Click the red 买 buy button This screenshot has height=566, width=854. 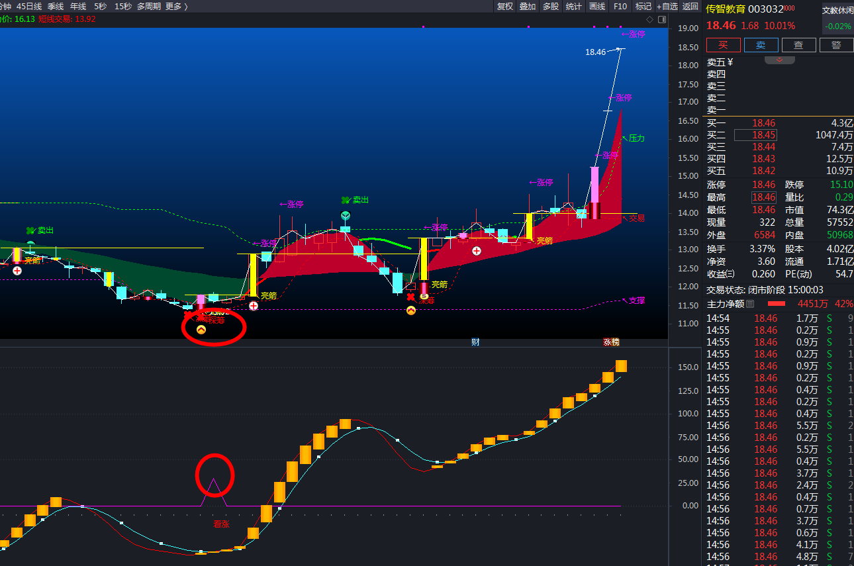724,45
